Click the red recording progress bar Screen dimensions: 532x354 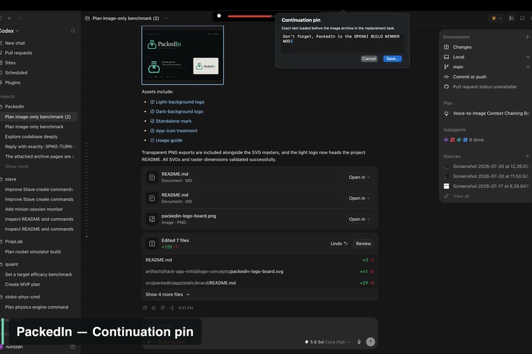(x=249, y=16)
